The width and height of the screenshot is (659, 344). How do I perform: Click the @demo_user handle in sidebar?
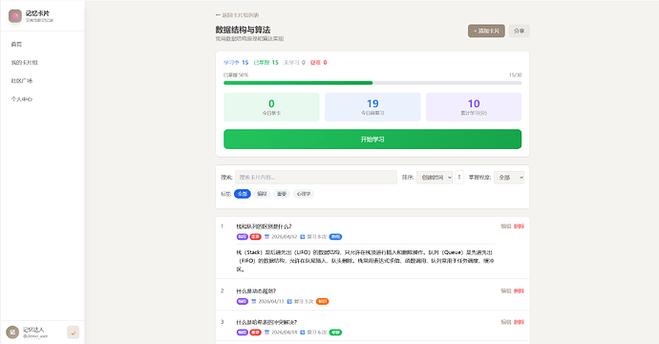(35, 336)
